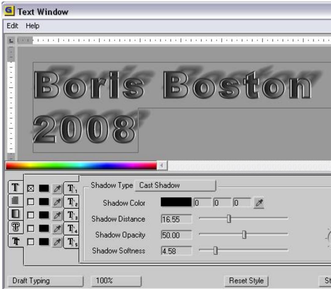The height and width of the screenshot is (289, 331).
Task: Open the Text Style tab
Action: [x=15, y=187]
